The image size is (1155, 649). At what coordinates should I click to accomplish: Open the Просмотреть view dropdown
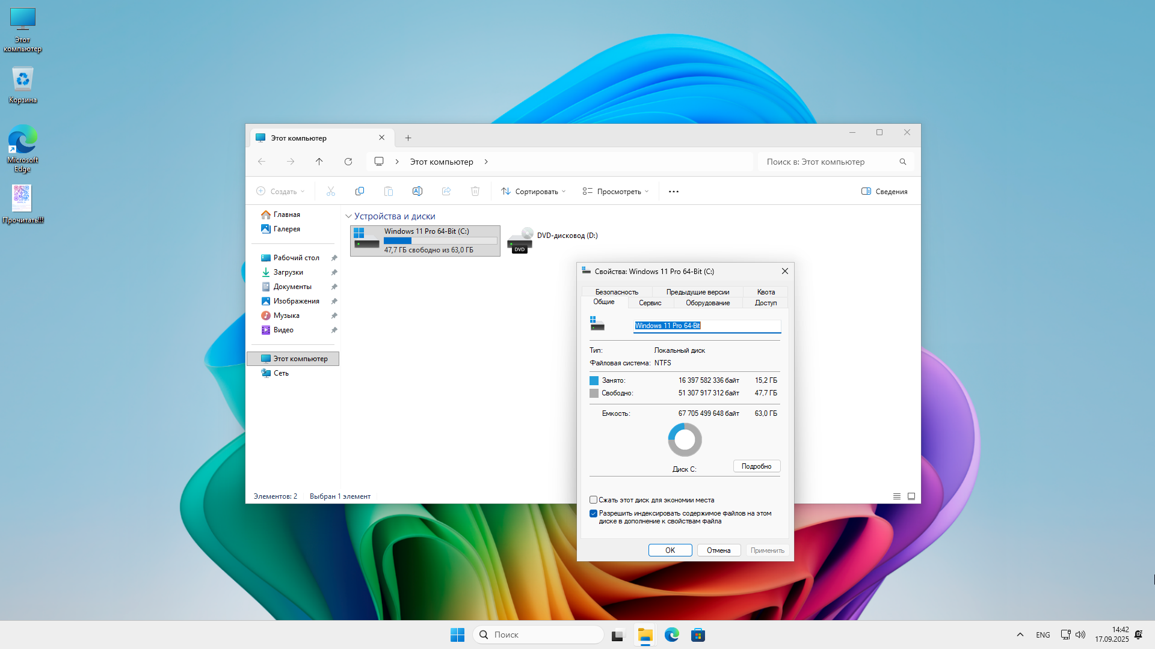pyautogui.click(x=615, y=192)
